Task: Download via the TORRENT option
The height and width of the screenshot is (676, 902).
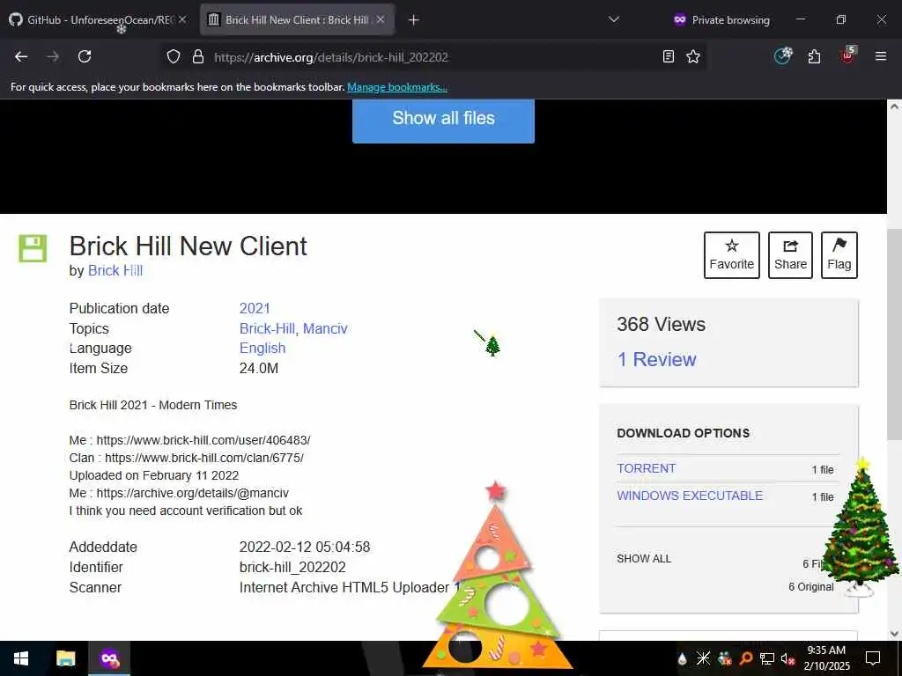Action: click(x=646, y=468)
